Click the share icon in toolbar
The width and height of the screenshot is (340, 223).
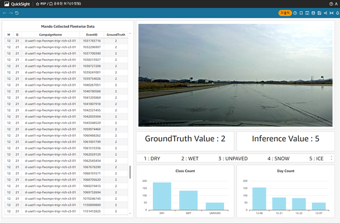point(325,13)
